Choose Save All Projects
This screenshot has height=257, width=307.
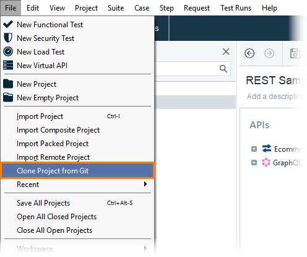[x=77, y=203]
